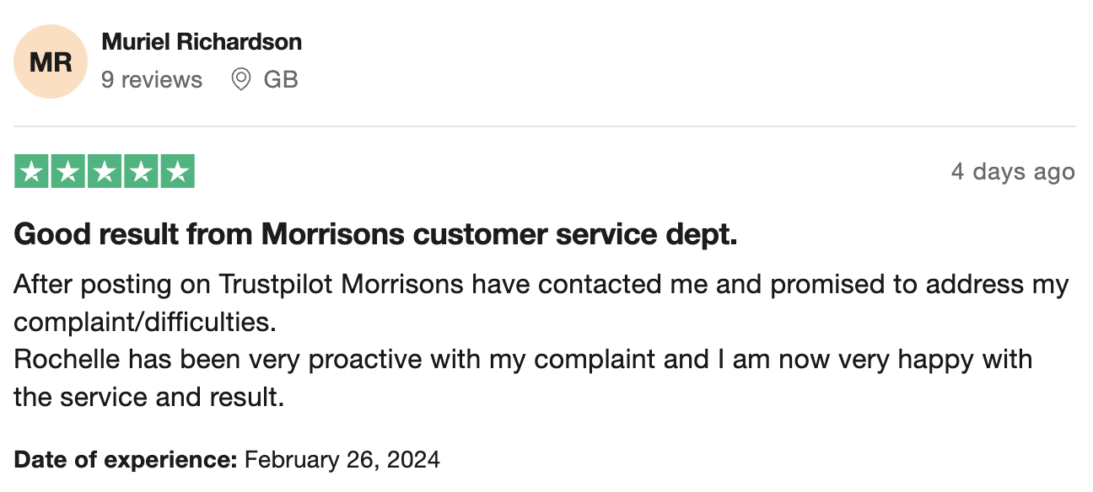Click the fourth green rating star
This screenshot has width=1093, height=492.
pos(141,172)
